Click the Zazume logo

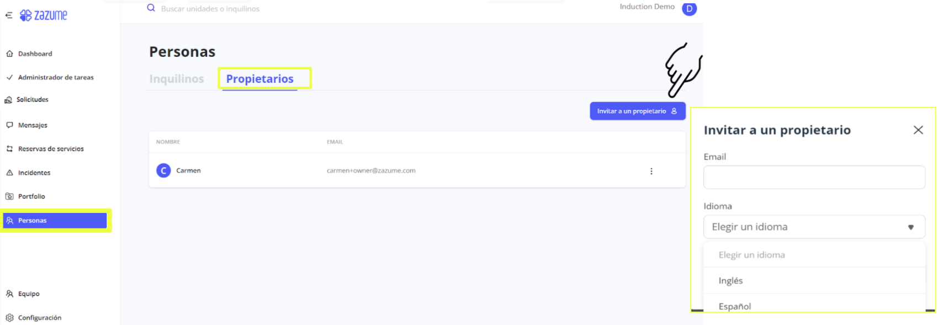click(x=44, y=15)
